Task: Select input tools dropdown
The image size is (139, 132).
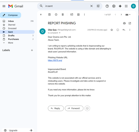Action: coord(128,15)
